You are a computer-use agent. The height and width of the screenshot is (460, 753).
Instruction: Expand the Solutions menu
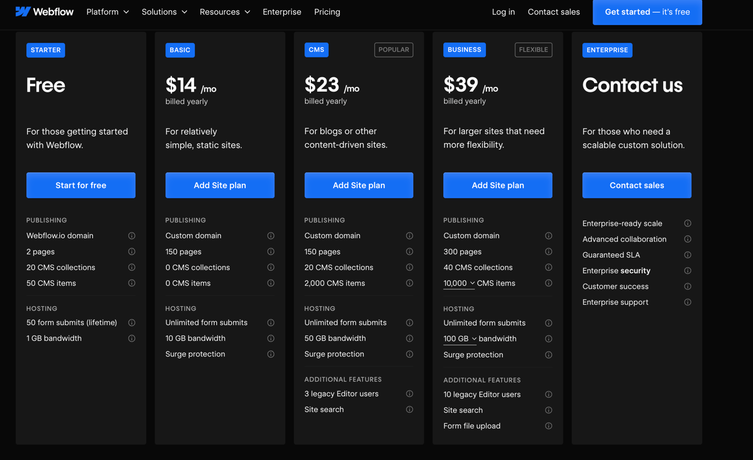coord(164,12)
